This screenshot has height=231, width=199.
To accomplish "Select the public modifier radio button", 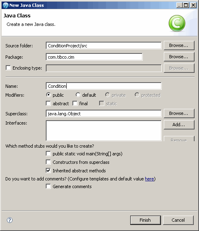I will [x=48, y=95].
